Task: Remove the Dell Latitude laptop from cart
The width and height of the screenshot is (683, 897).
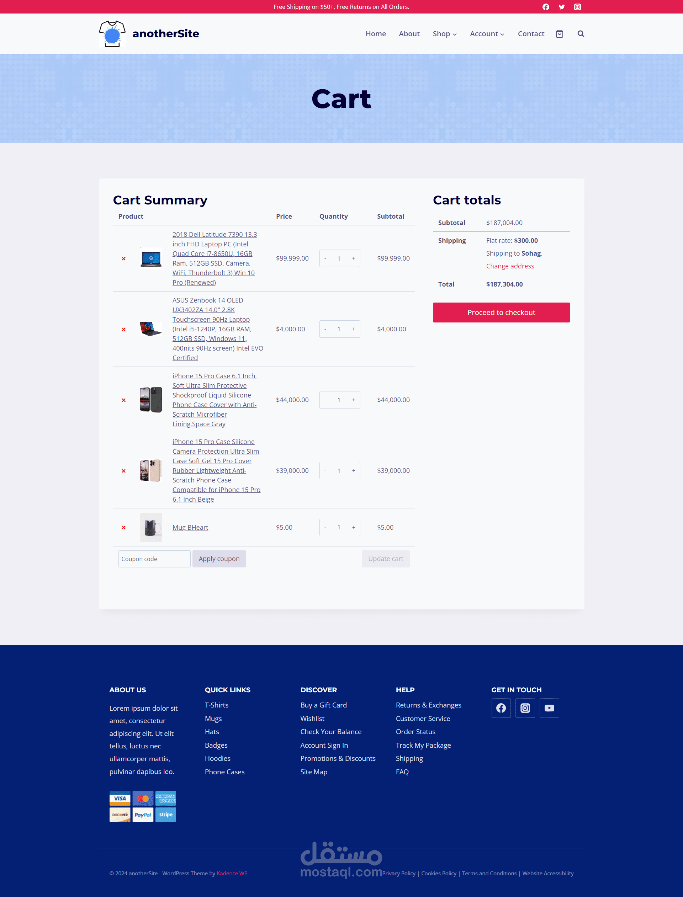Action: coord(123,259)
